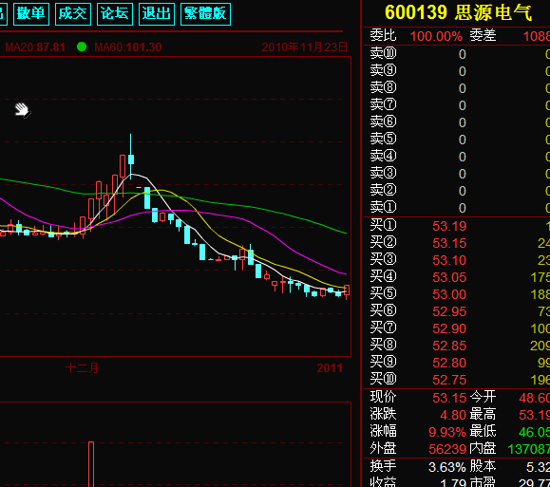The width and height of the screenshot is (550, 487).
Task: Click the 撤单 cancel order button
Action: [x=31, y=14]
